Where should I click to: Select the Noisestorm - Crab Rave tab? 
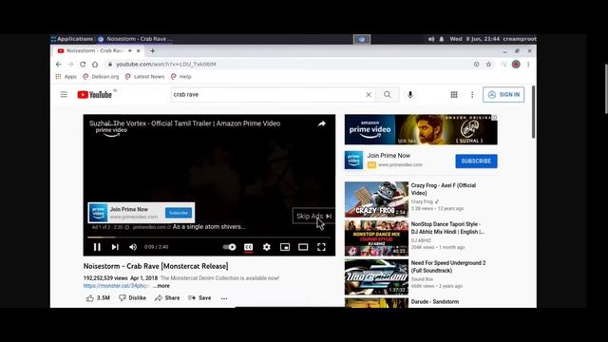(x=95, y=50)
